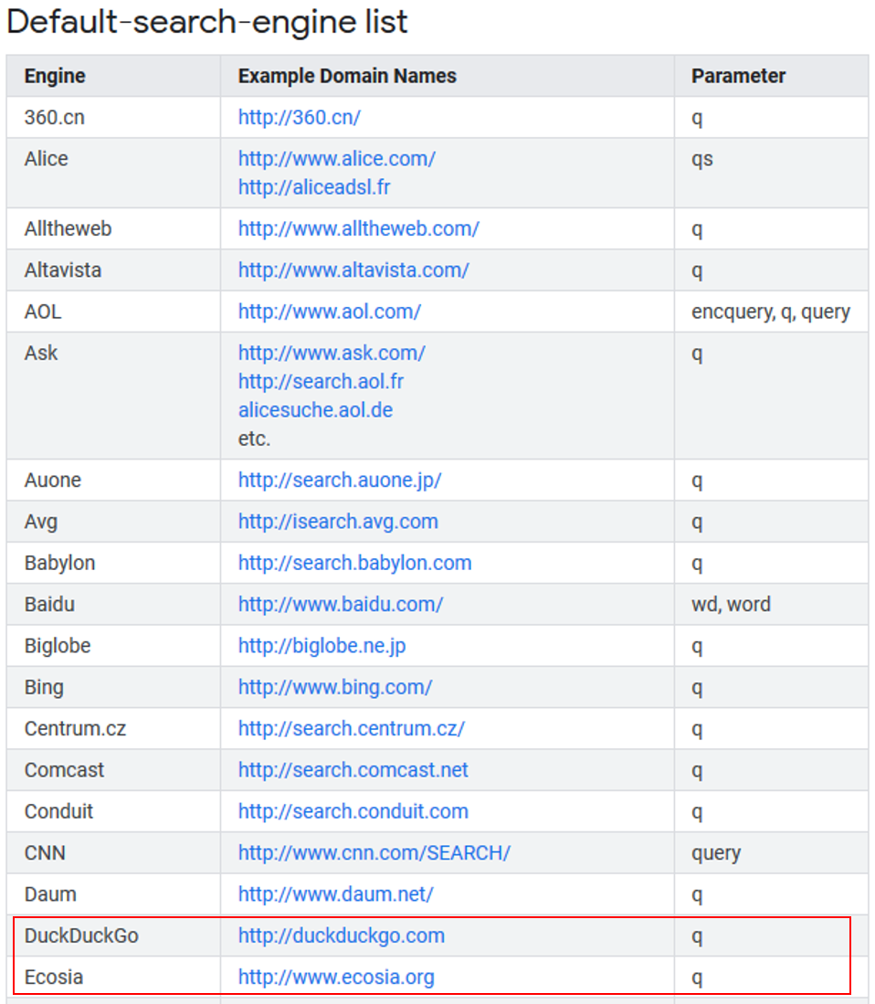Open the http://360.cn/ link
875x1004 pixels.
(x=299, y=117)
